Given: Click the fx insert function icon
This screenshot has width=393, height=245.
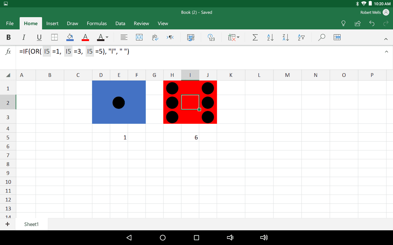Looking at the screenshot, I should point(8,51).
